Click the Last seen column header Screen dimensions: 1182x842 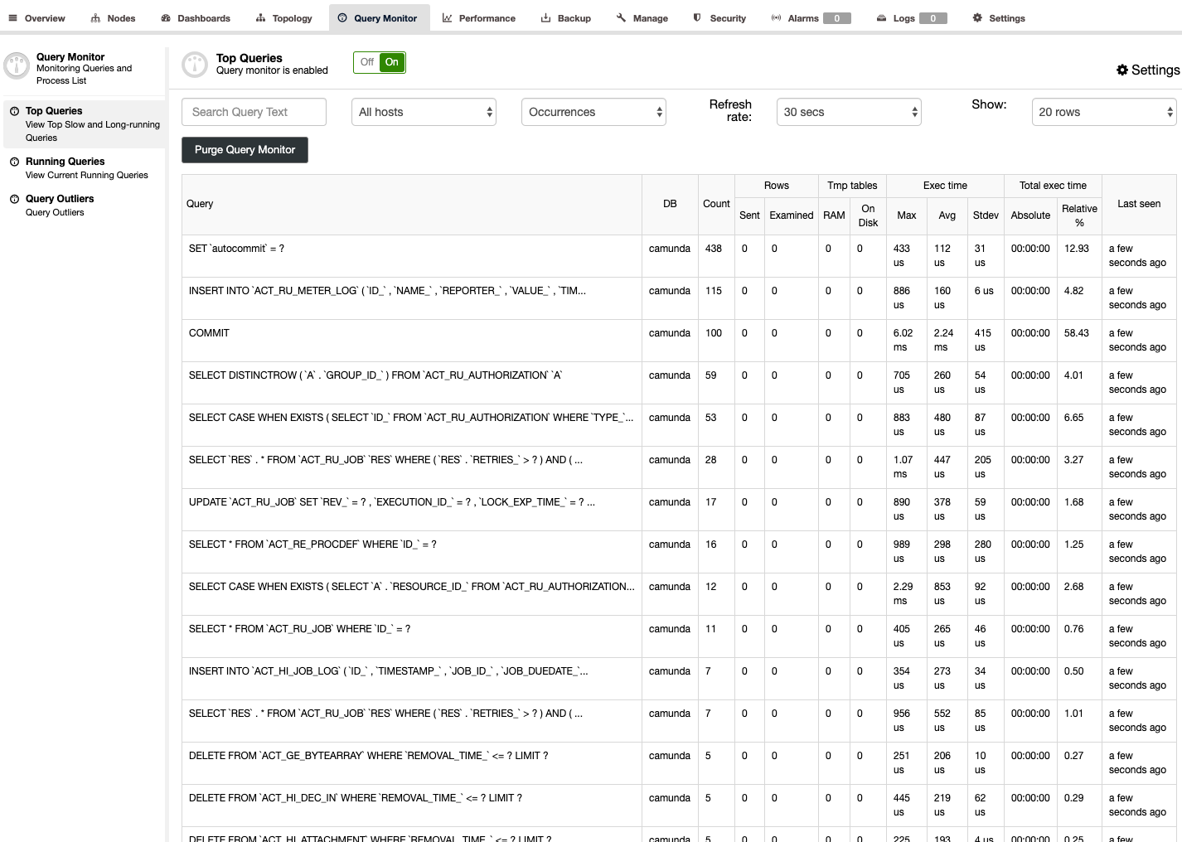point(1139,204)
